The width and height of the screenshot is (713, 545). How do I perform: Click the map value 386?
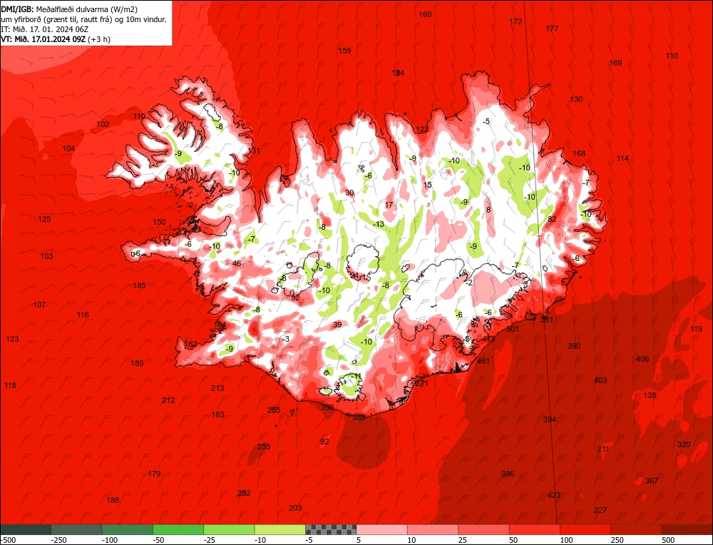click(x=508, y=474)
